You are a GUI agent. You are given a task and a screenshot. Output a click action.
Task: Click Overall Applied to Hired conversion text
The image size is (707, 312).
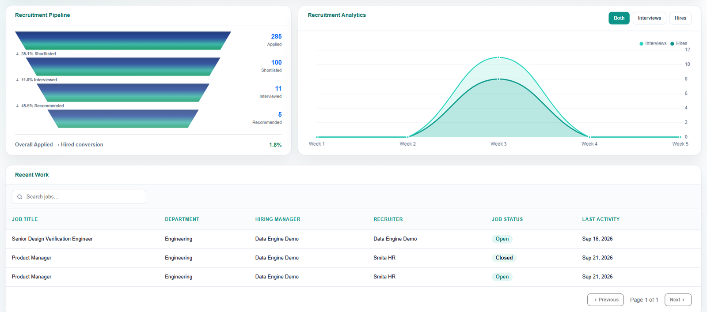pyautogui.click(x=59, y=145)
